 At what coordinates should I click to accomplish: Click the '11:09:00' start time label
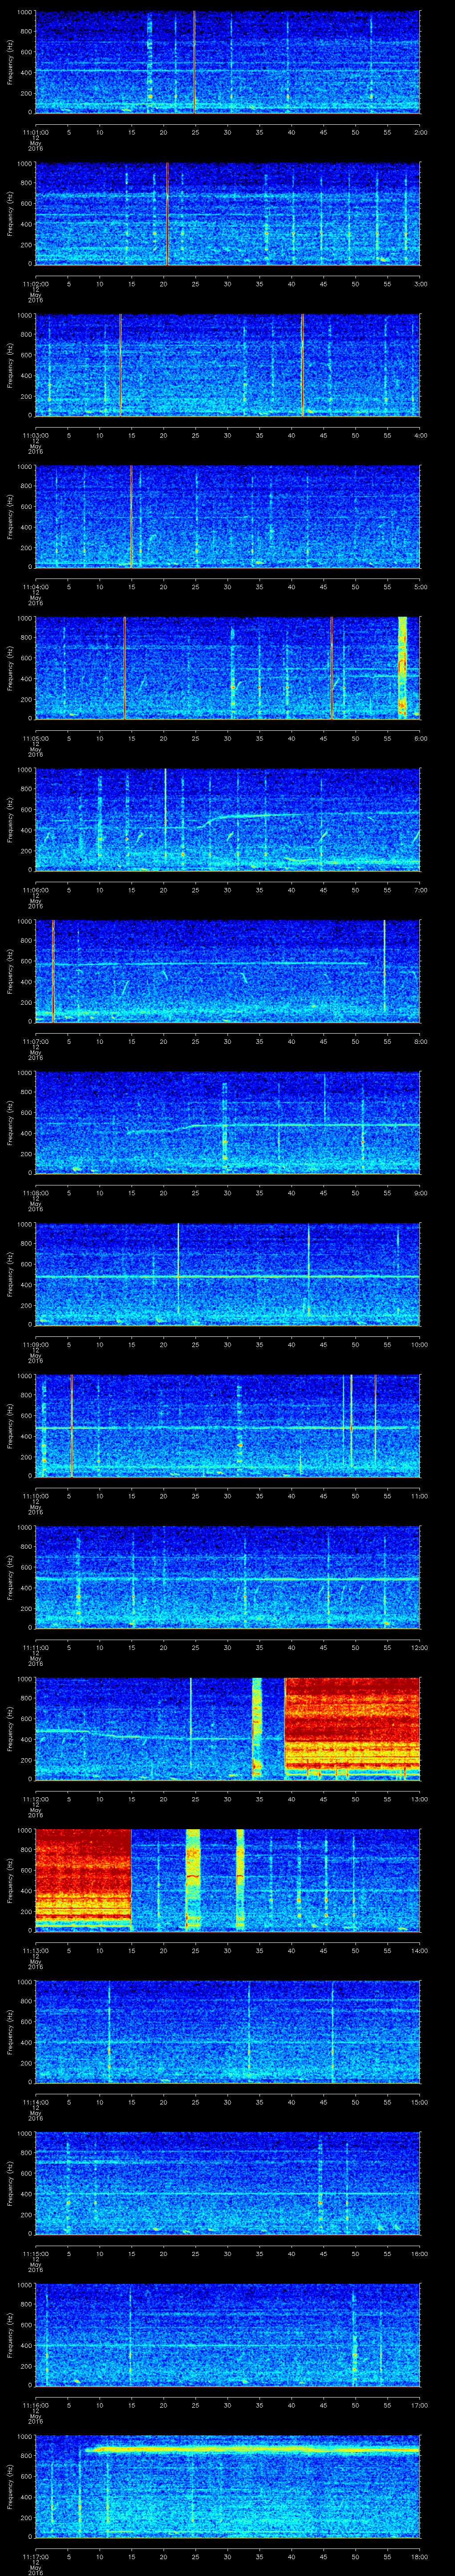pos(35,1344)
